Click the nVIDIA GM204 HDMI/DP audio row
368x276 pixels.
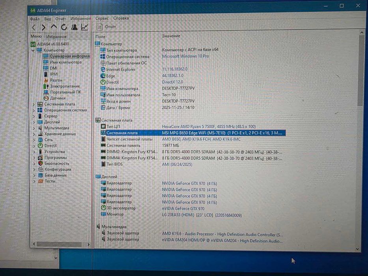(192, 240)
